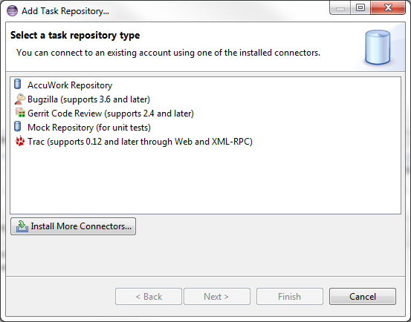Select Mock Repository (for unit tests)
This screenshot has height=322, width=411.
[89, 128]
